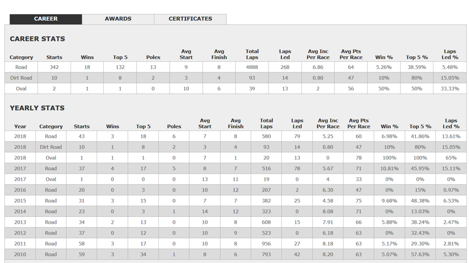Click the 32.43% top 5 percentage
This screenshot has width=470, height=263.
coord(420,233)
